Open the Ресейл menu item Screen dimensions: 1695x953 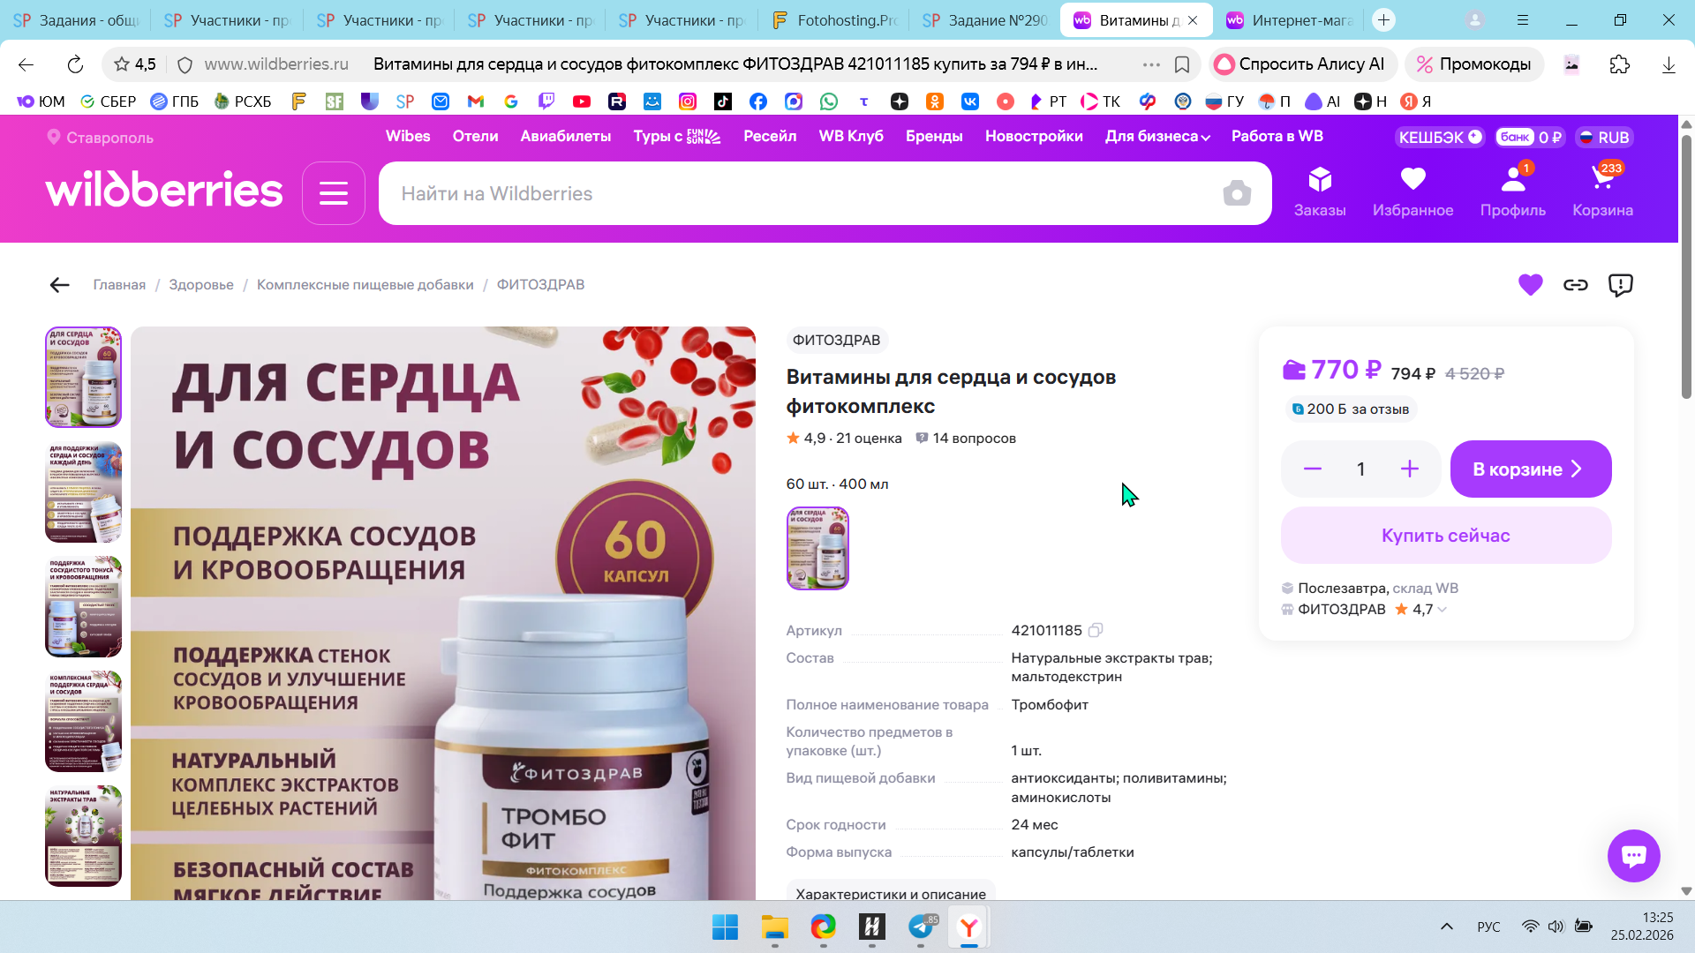tap(769, 137)
